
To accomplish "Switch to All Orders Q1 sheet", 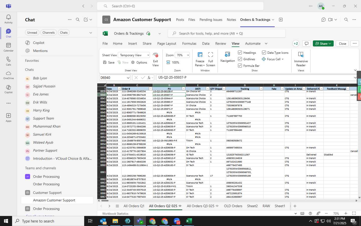I will 134,206.
